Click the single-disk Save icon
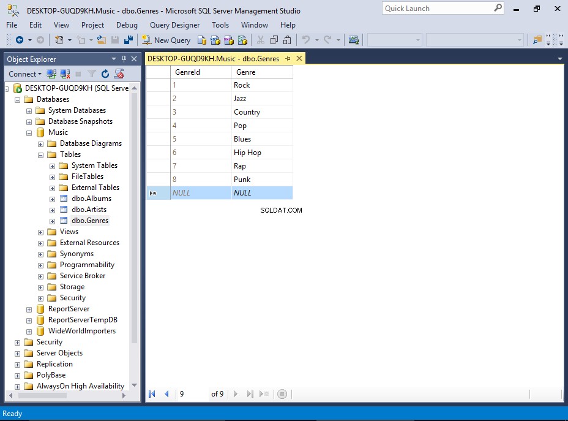568x421 pixels. click(x=115, y=40)
